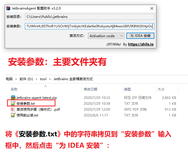Click the 使用前必读.txt file icon
The height and width of the screenshot is (162, 188).
(13, 115)
